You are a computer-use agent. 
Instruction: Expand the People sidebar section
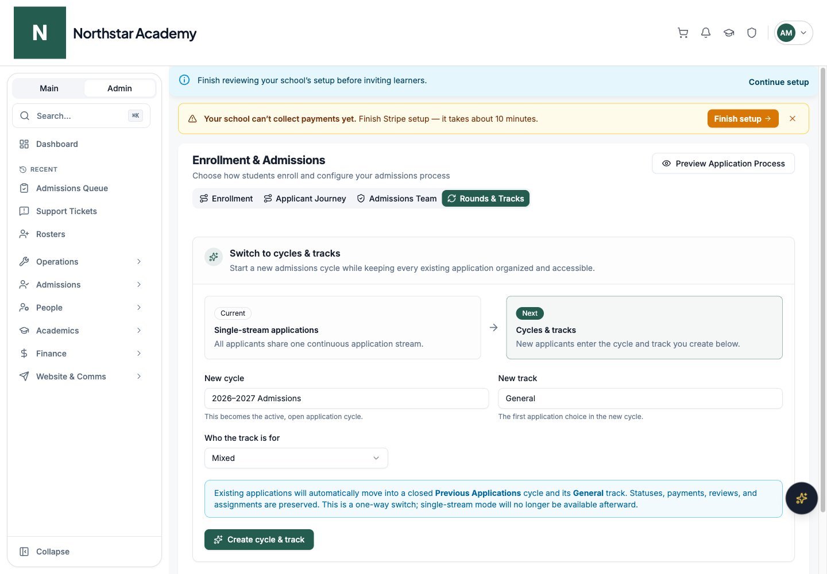[81, 308]
